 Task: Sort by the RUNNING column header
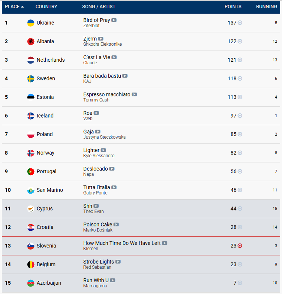point(266,7)
